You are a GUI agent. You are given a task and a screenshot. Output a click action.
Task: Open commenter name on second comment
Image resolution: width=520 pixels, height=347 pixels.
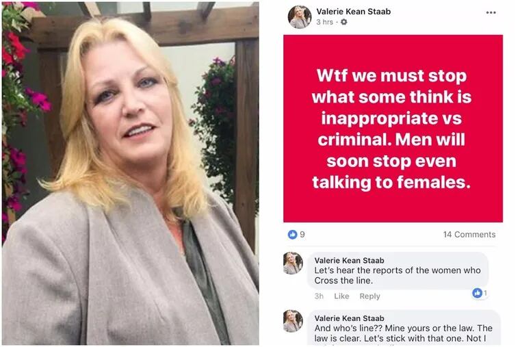pyautogui.click(x=349, y=318)
